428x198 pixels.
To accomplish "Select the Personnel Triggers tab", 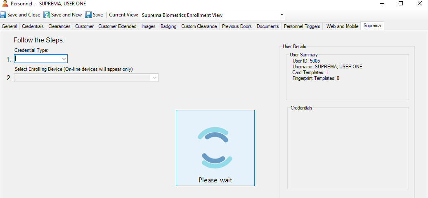I will coord(302,26).
